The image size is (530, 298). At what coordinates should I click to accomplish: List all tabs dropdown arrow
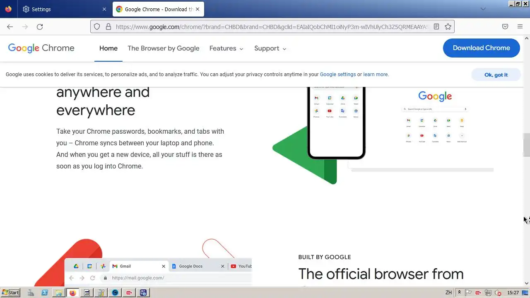pos(483,9)
